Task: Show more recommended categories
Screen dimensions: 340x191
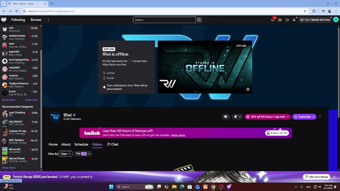Action: [9, 168]
